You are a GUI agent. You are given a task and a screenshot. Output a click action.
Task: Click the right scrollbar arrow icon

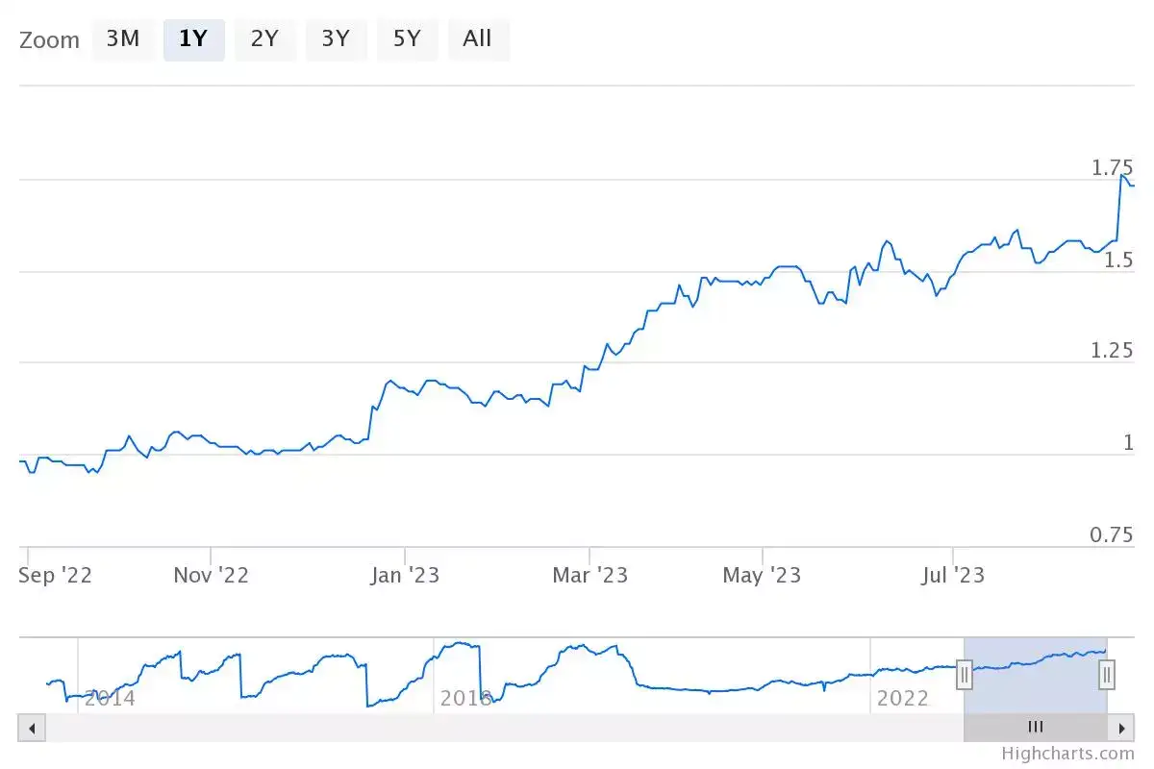tap(1122, 728)
